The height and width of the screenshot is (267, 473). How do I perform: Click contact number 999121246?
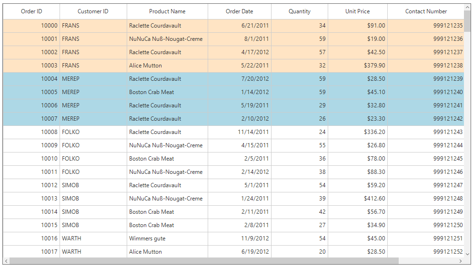(426, 172)
